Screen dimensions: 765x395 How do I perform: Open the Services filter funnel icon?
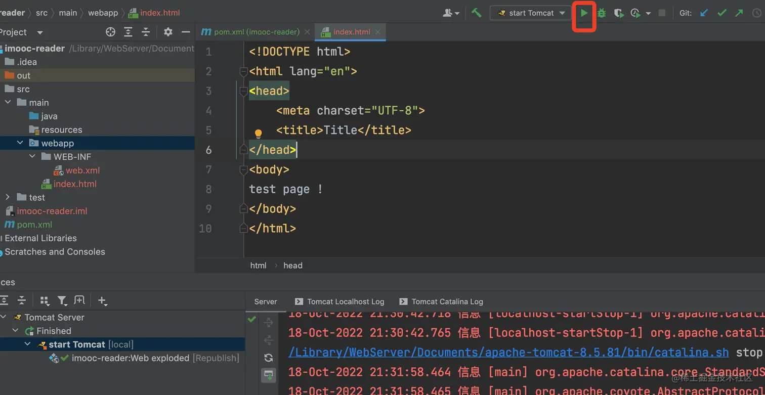pyautogui.click(x=62, y=300)
